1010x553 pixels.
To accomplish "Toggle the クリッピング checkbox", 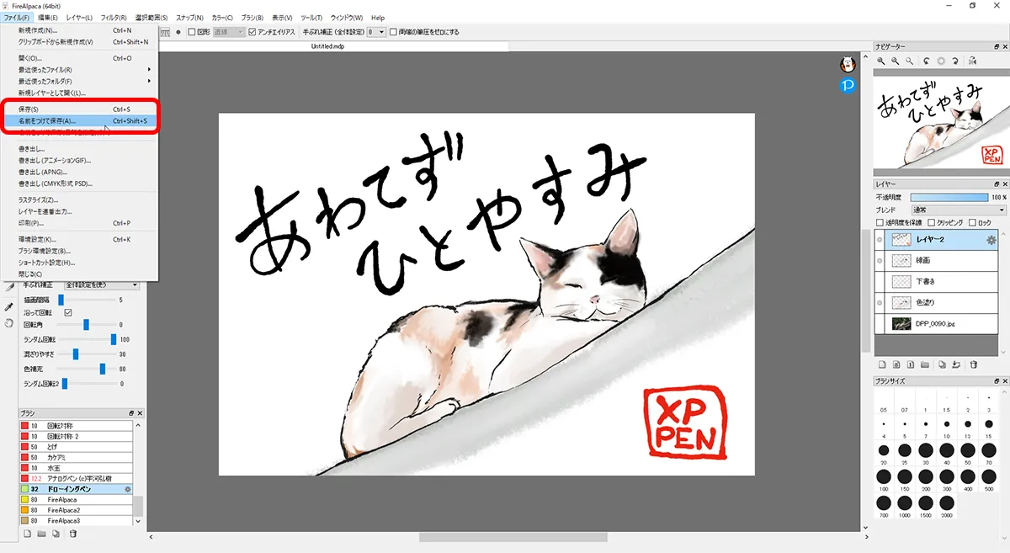I will 931,223.
